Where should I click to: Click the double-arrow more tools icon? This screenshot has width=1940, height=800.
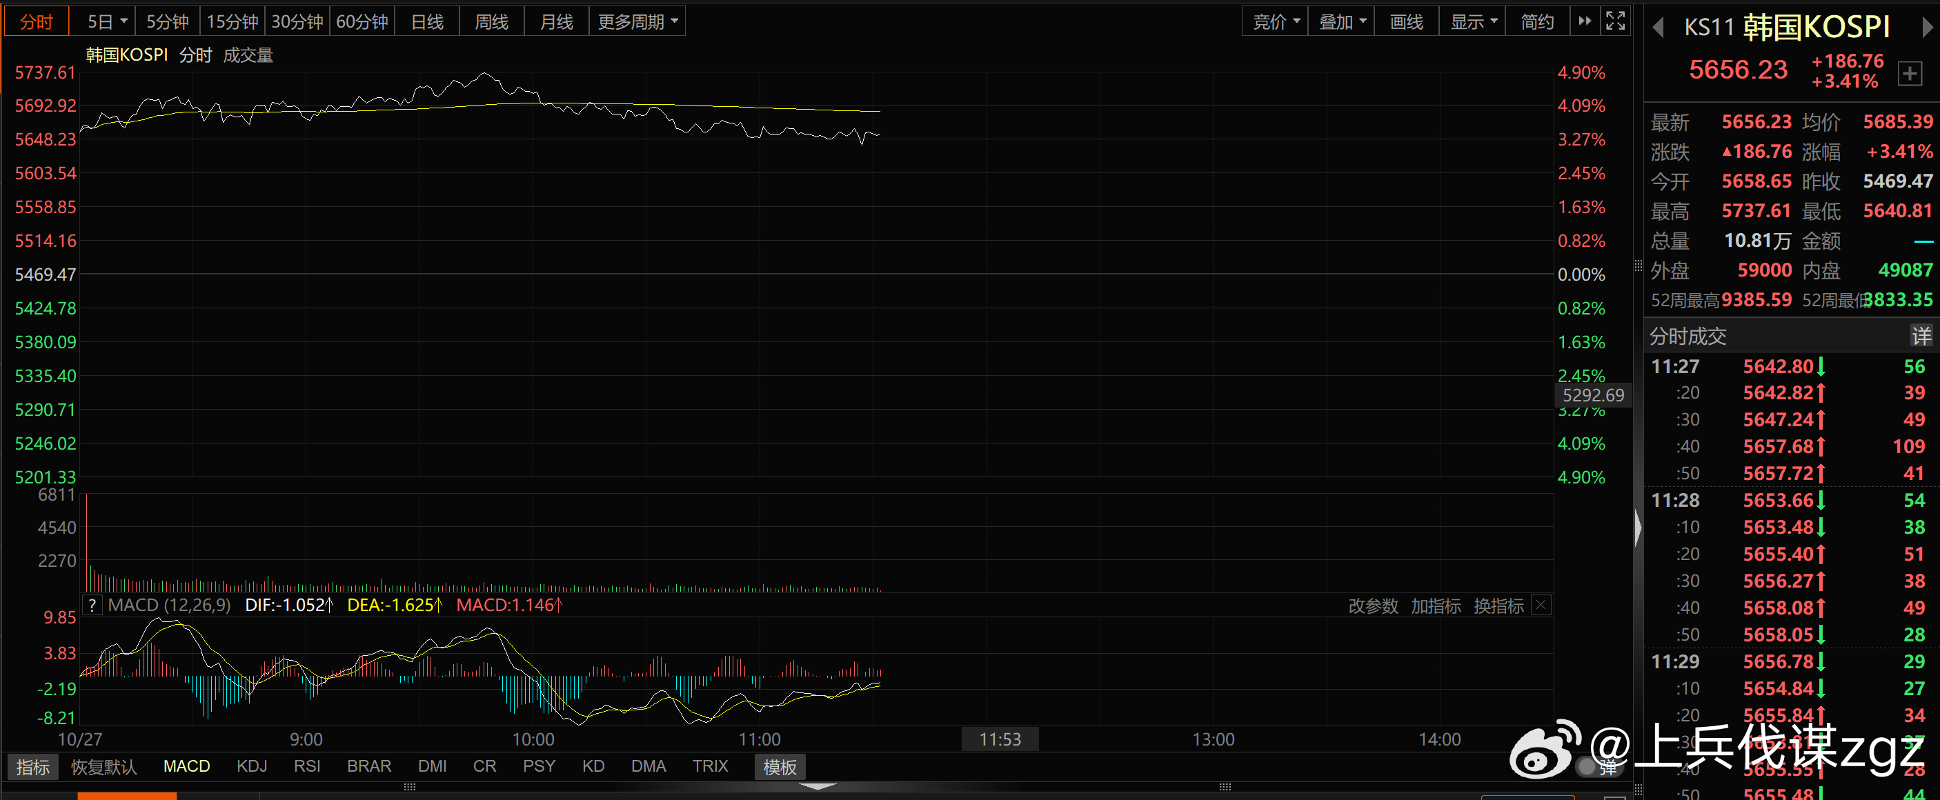1585,20
